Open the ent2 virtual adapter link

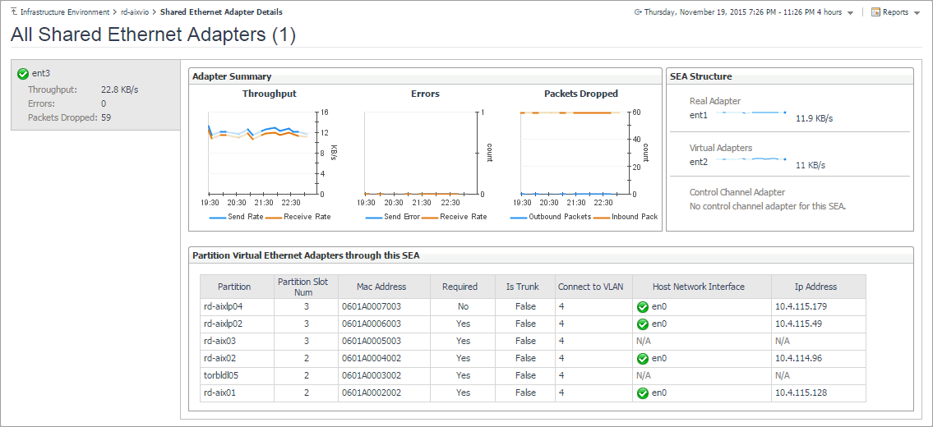tap(699, 162)
